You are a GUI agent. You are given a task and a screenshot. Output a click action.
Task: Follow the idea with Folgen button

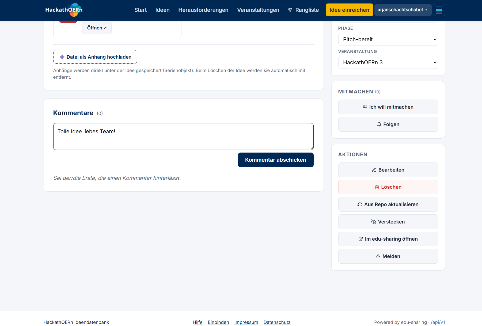coord(388,124)
